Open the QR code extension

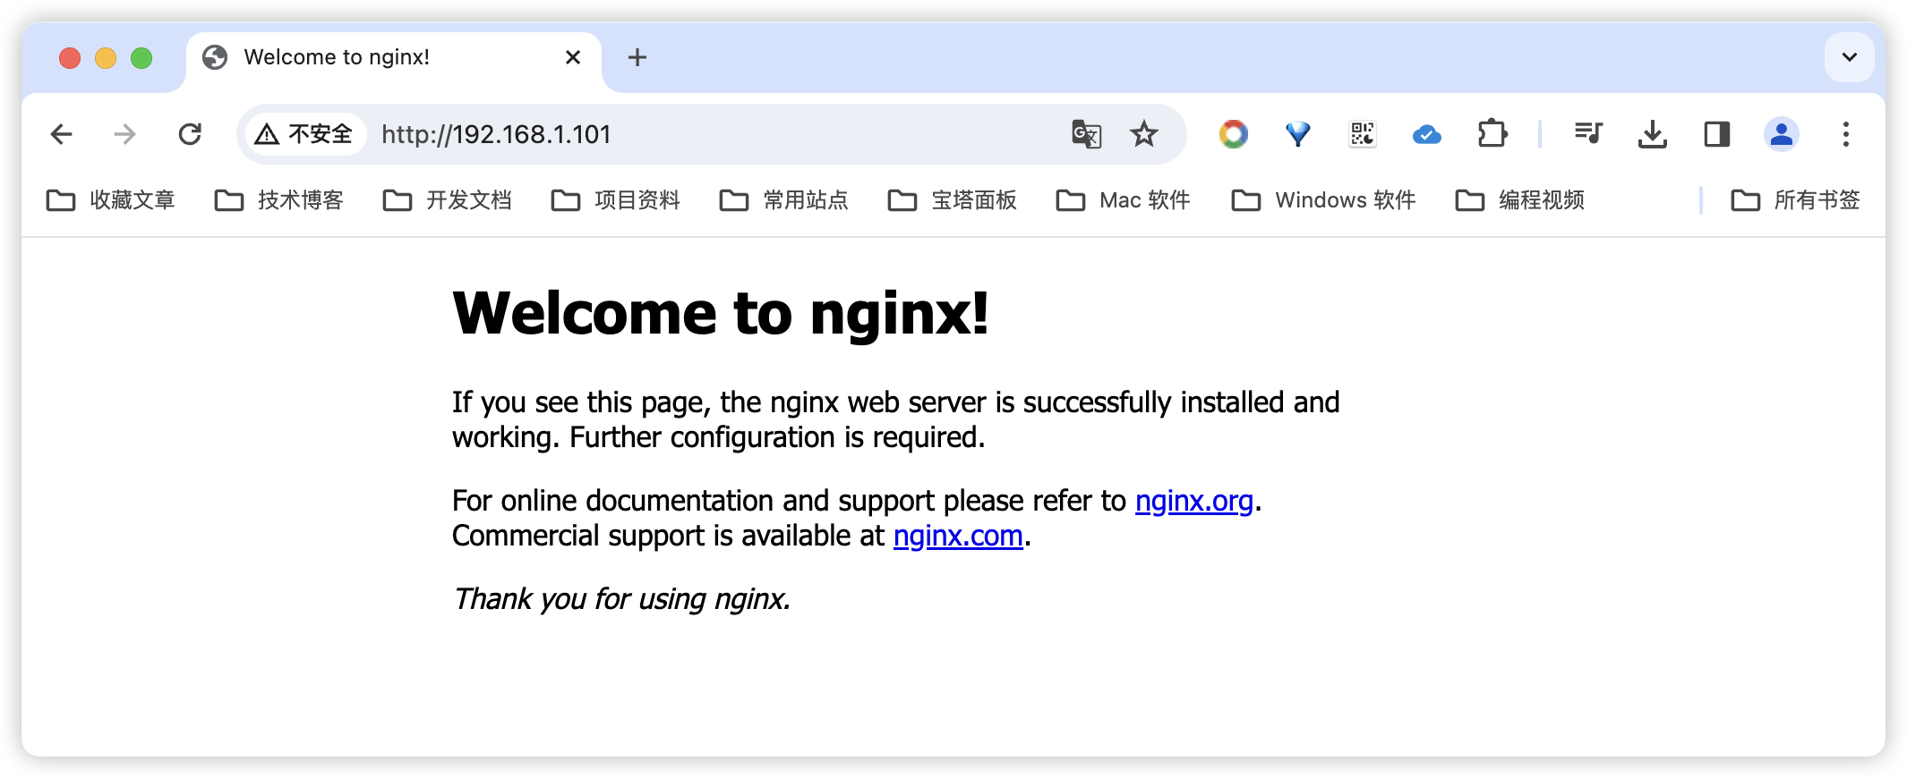(x=1363, y=134)
